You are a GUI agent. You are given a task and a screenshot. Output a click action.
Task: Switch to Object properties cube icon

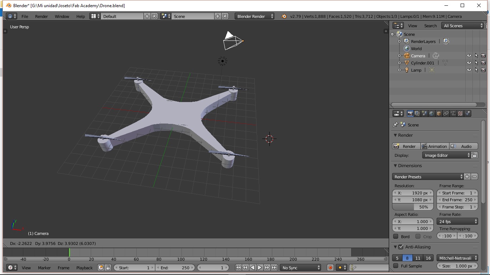coord(439,114)
